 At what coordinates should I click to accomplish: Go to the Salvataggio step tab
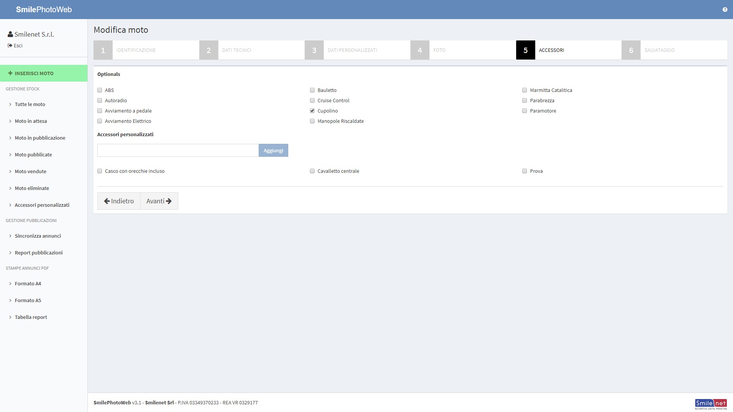[659, 50]
